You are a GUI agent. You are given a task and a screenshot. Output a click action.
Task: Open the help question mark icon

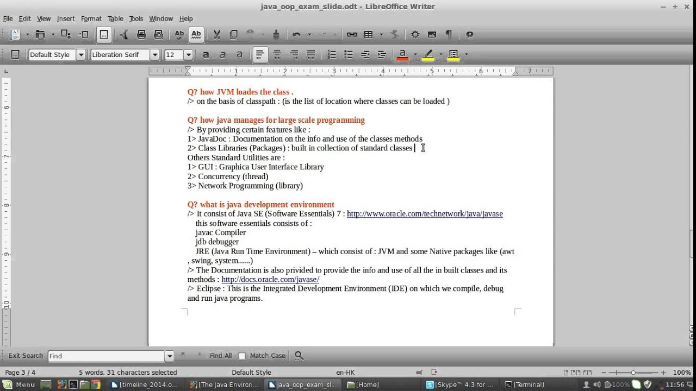tap(470, 35)
